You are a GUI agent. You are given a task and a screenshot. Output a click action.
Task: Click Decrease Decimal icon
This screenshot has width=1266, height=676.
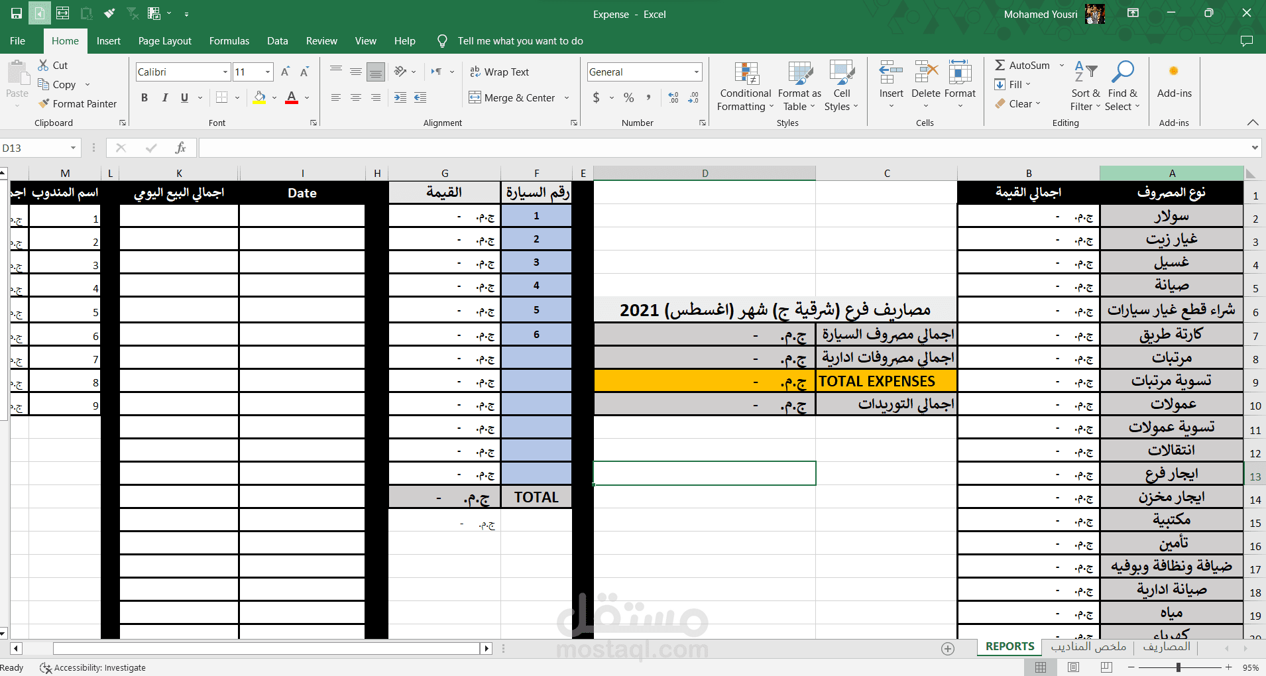[x=693, y=97]
